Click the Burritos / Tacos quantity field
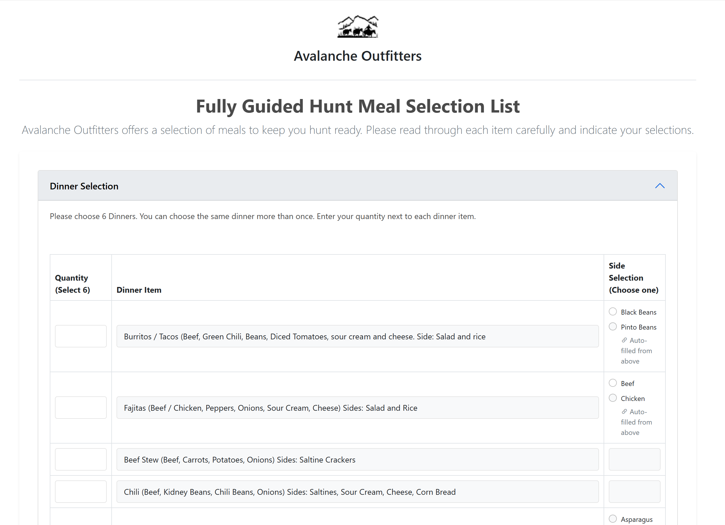The image size is (725, 525). [x=81, y=336]
